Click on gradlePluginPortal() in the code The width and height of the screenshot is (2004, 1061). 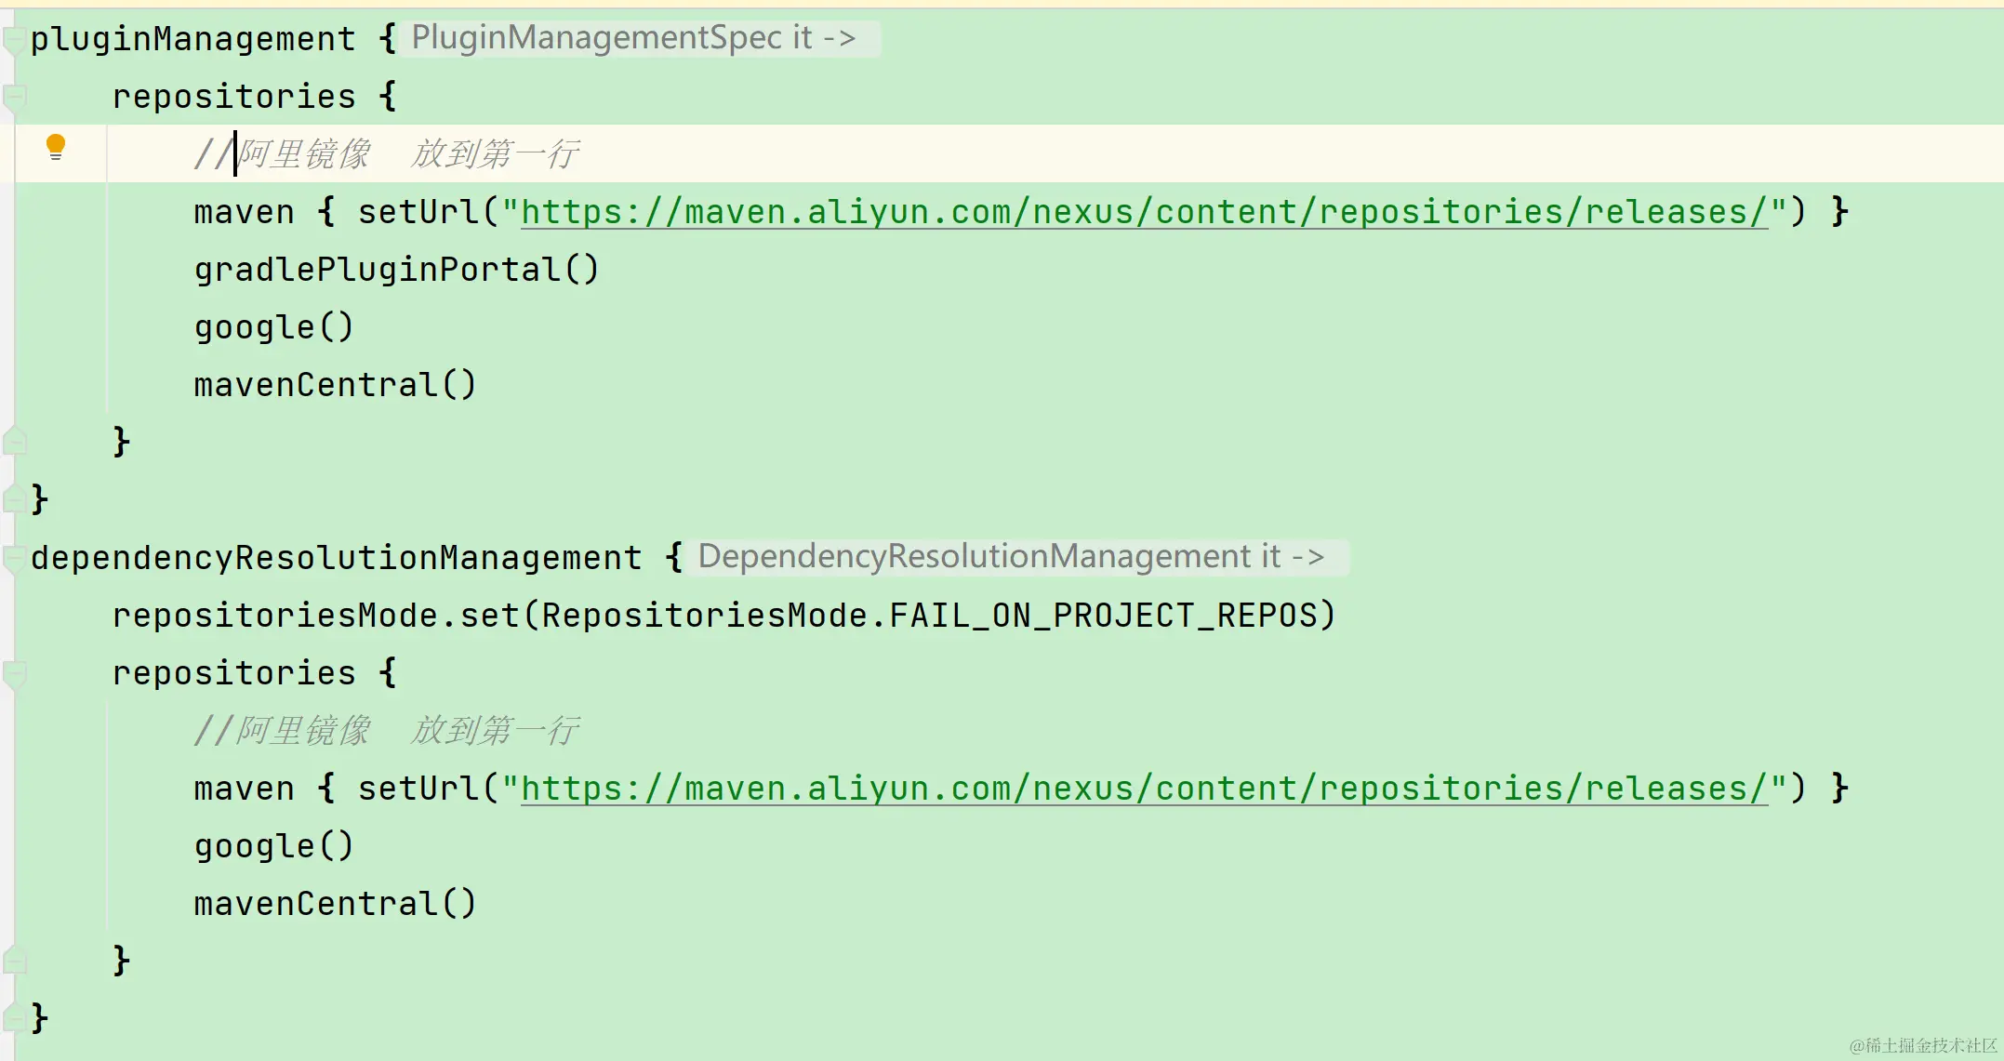point(396,270)
